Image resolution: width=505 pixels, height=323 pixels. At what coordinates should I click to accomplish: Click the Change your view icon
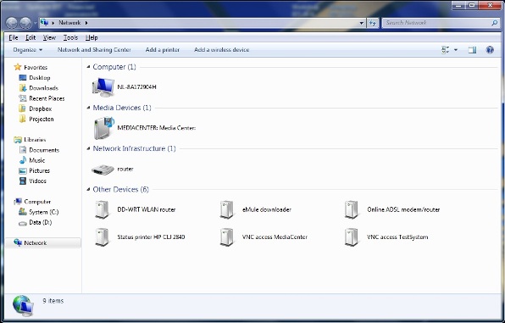coord(446,50)
